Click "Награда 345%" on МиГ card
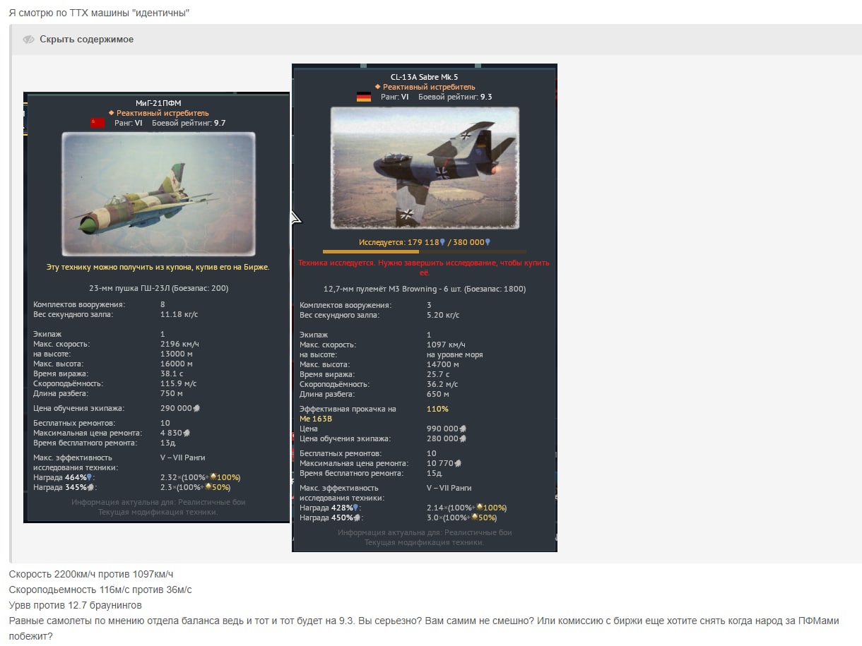862x646 pixels. click(64, 487)
